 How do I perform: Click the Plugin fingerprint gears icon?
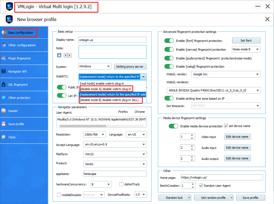point(4,58)
